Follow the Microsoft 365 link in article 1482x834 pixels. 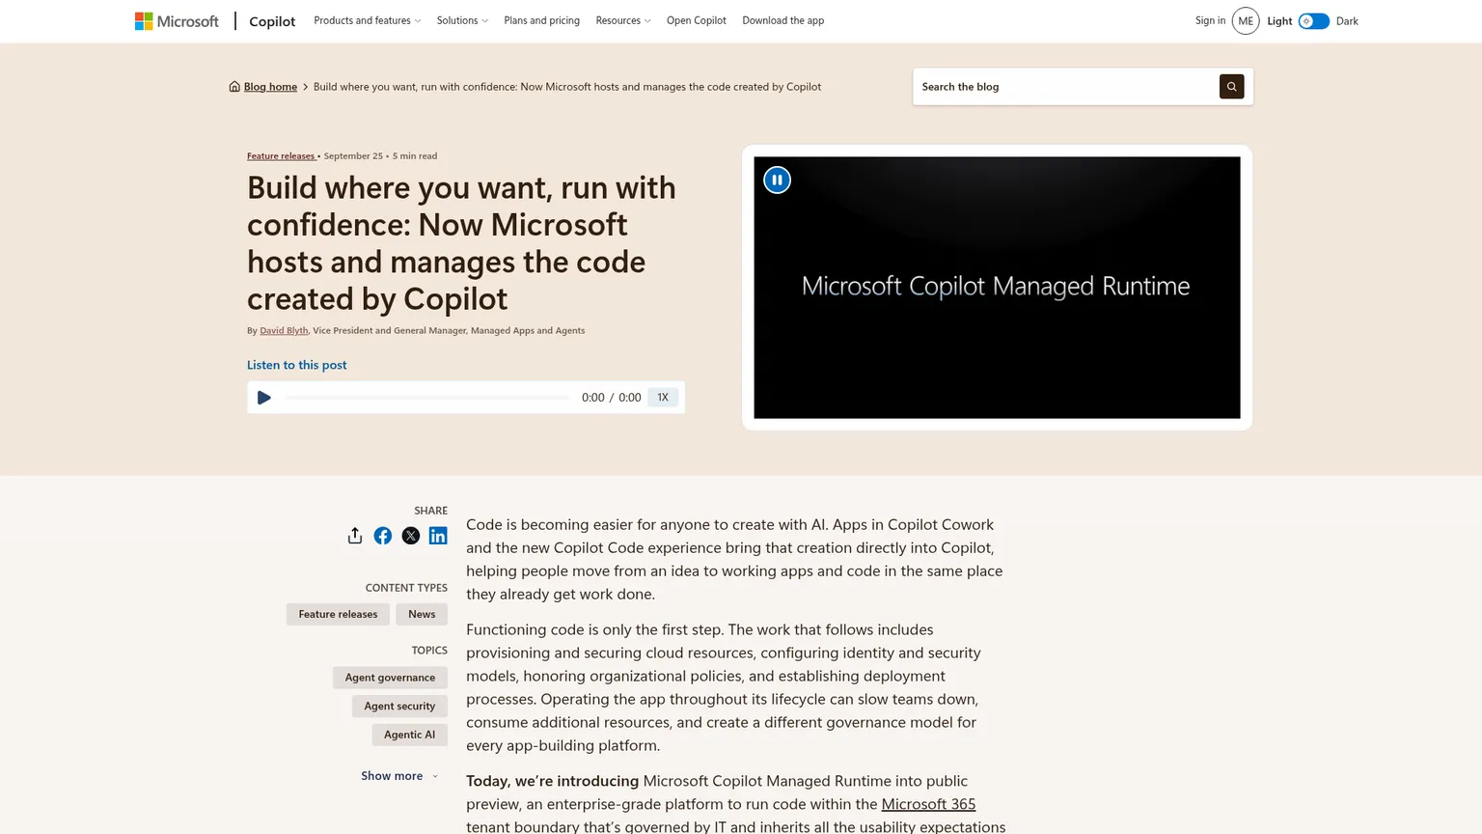pyautogui.click(x=928, y=804)
